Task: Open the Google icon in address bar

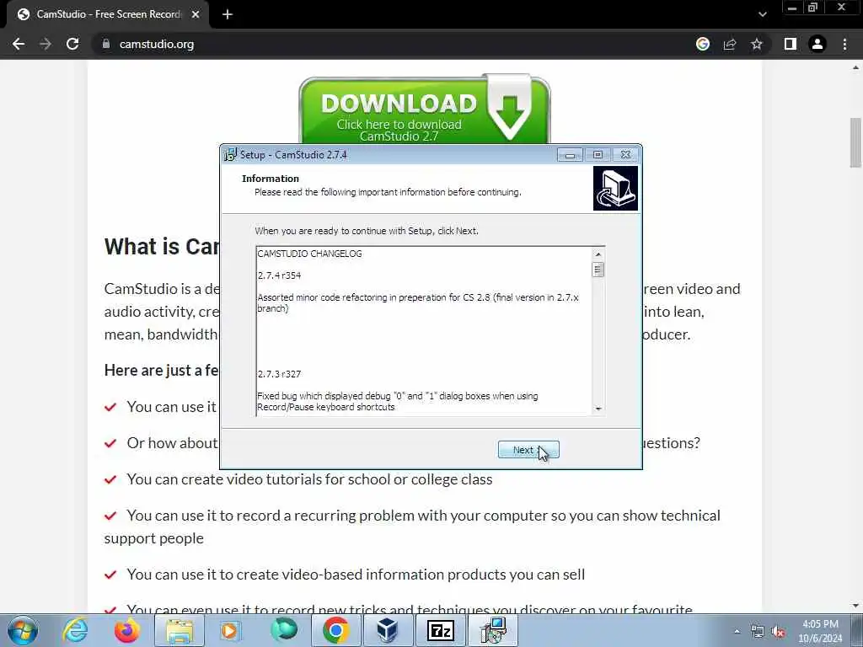Action: (703, 44)
